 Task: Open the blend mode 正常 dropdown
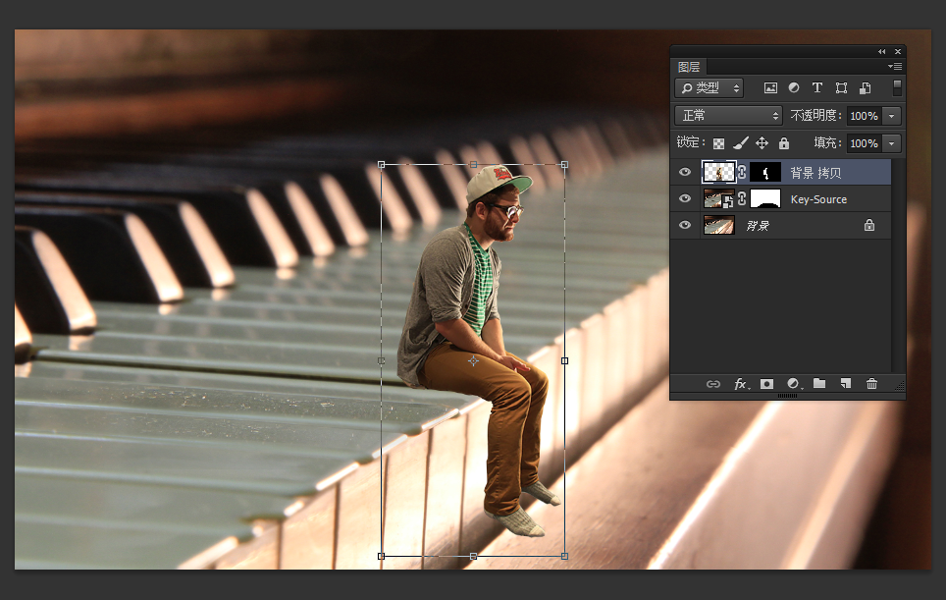pos(729,116)
